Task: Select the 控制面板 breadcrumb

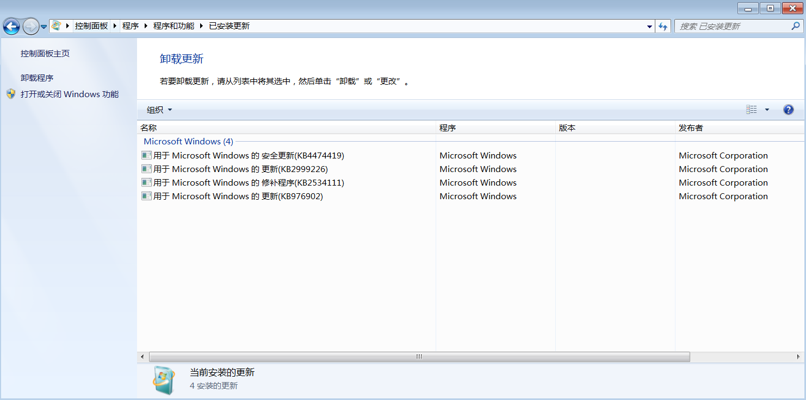Action: tap(91, 26)
